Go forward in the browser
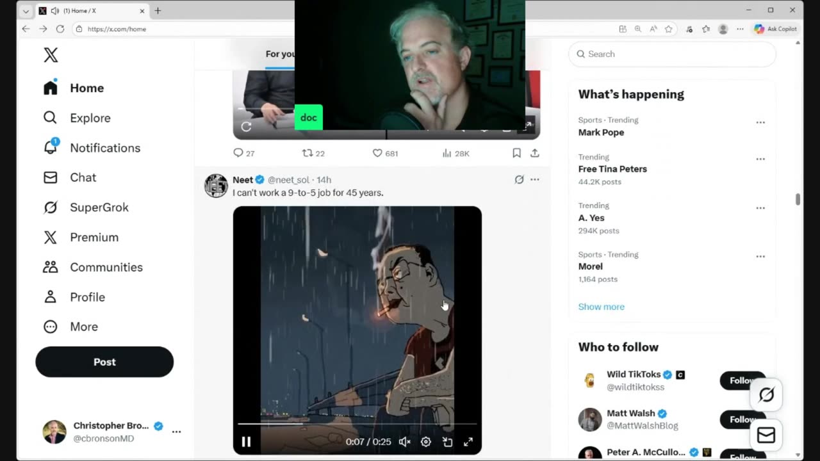The width and height of the screenshot is (820, 461). click(x=43, y=29)
